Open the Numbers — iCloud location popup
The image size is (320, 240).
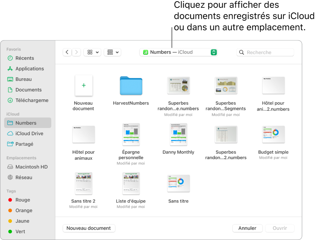tap(179, 52)
